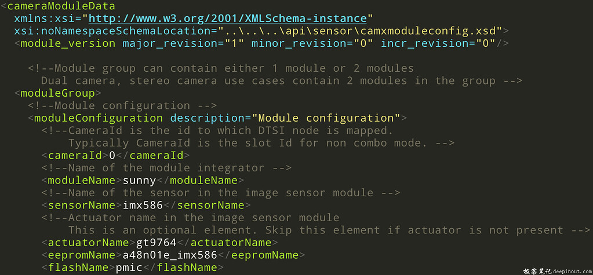Image resolution: width=593 pixels, height=275 pixels.
Task: Click the flashName value pmic
Action: [136, 267]
